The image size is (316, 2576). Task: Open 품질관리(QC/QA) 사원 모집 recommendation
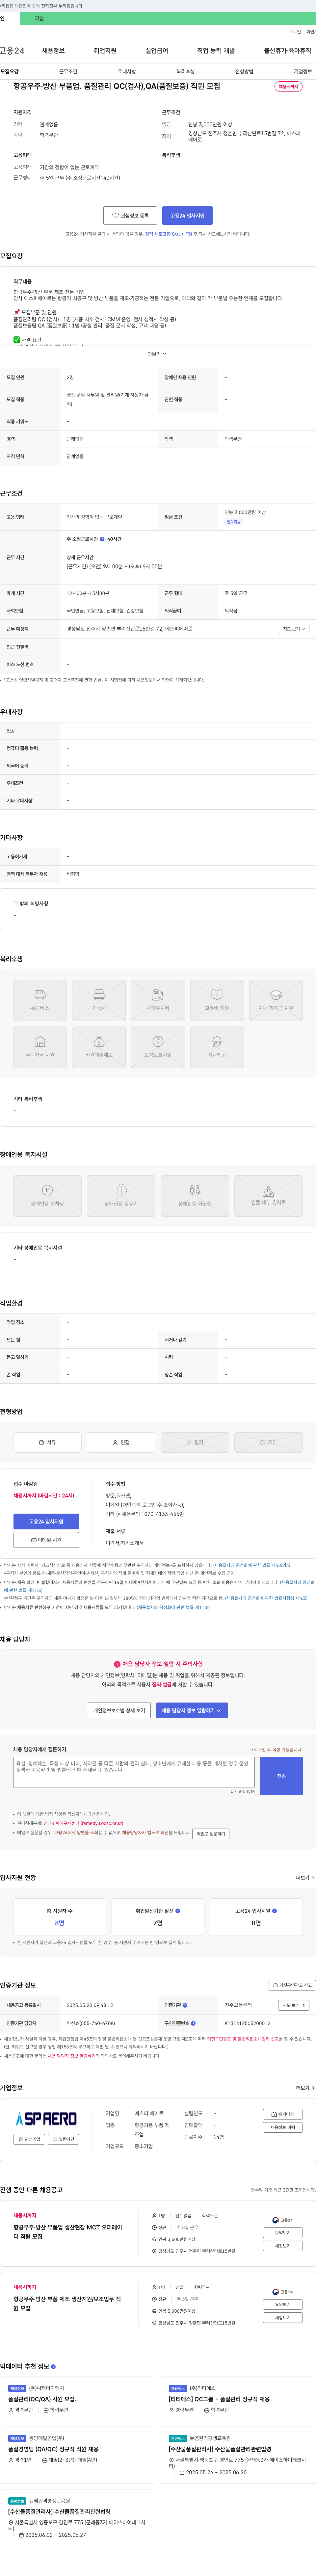pos(42,2399)
